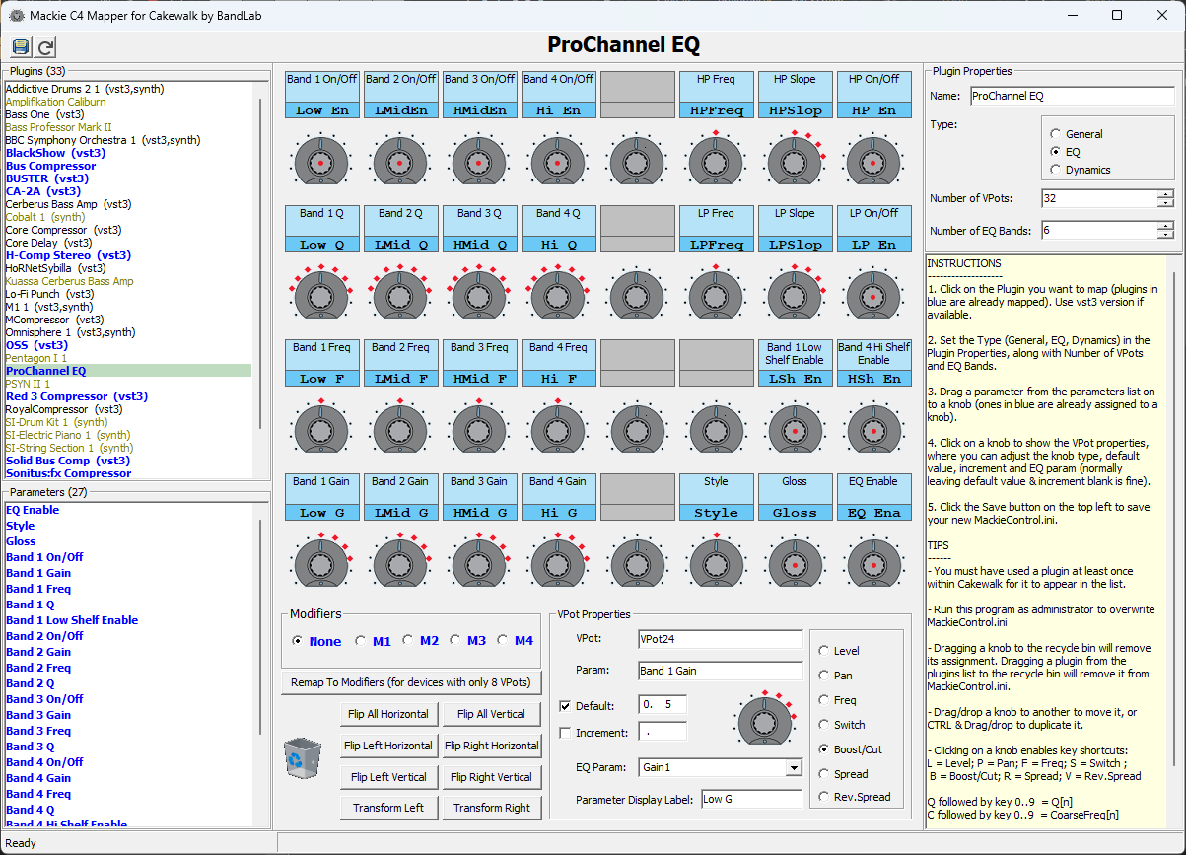Select the knob under Band 2 Q

coord(399,294)
